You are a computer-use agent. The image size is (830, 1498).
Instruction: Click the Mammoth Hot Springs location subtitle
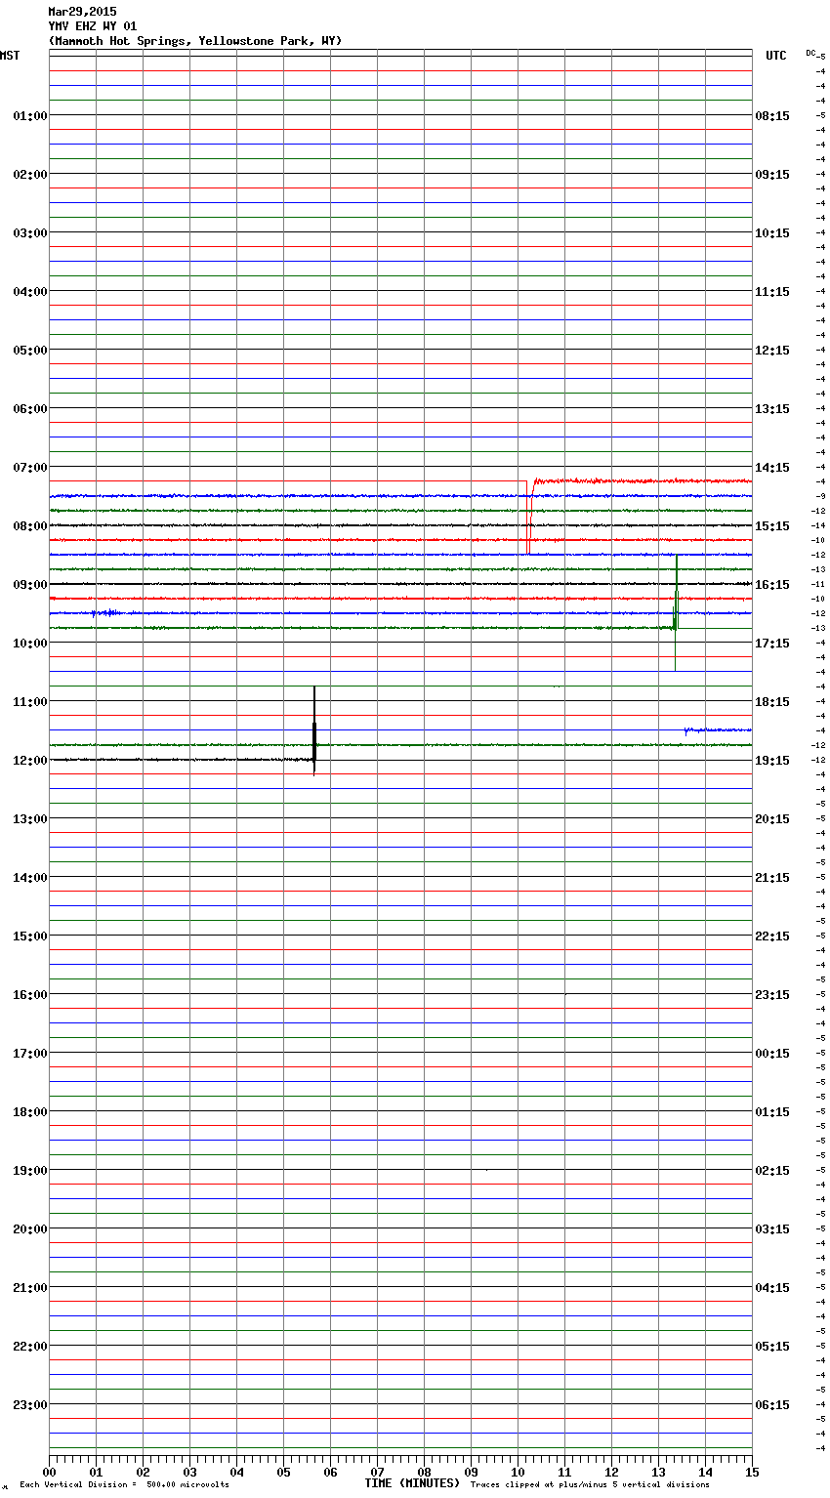click(x=195, y=41)
